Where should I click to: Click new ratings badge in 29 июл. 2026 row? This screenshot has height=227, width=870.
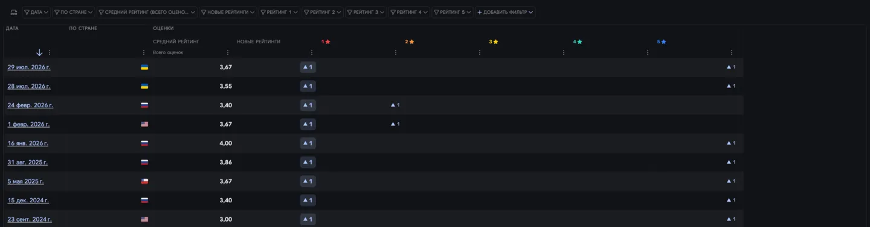pyautogui.click(x=308, y=67)
